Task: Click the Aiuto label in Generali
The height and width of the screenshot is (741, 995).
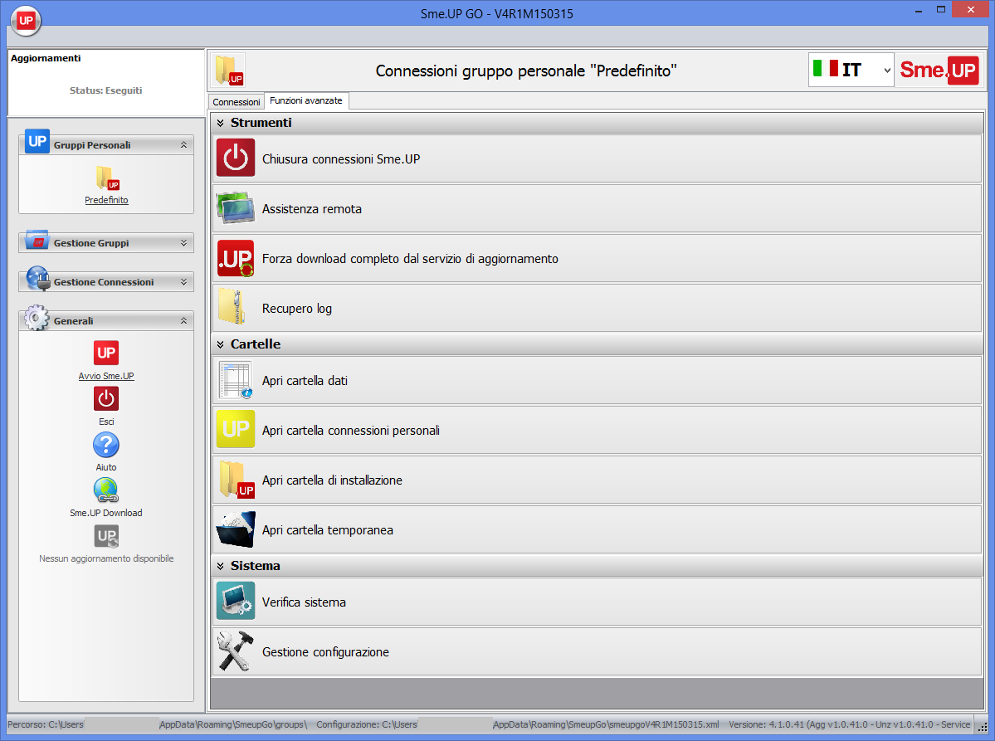Action: coord(106,467)
